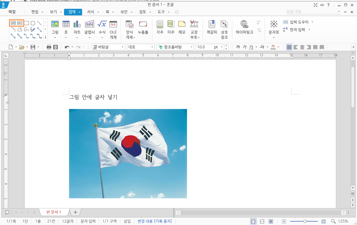The image size is (357, 225).
Task: Select the rectangle drawing shape
Action: (x=26, y=23)
